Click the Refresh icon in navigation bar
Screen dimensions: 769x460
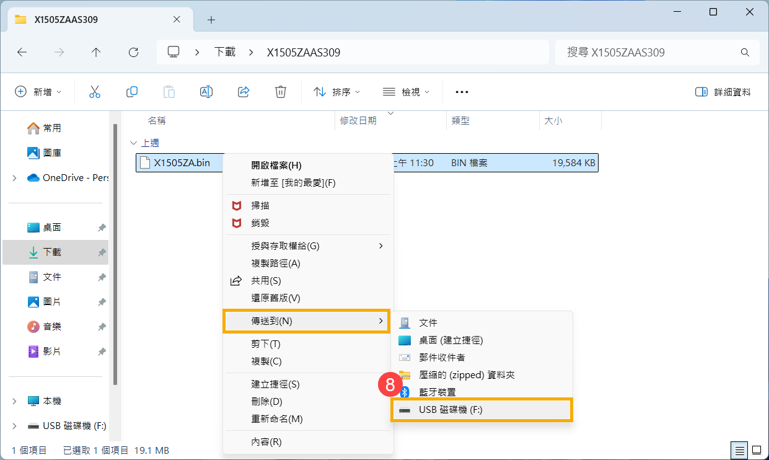pyautogui.click(x=133, y=52)
